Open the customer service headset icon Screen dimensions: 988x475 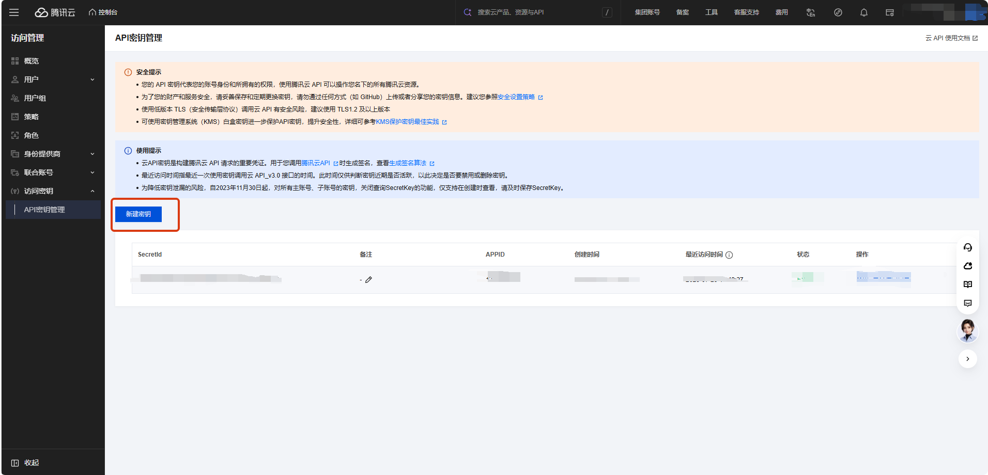click(x=968, y=247)
